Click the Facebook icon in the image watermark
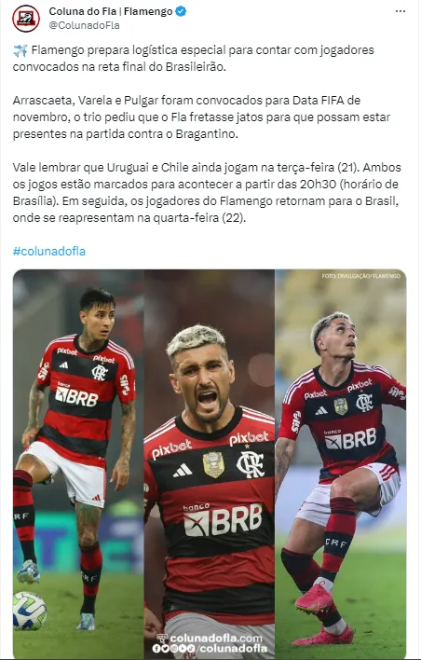The image size is (421, 660). point(156,649)
